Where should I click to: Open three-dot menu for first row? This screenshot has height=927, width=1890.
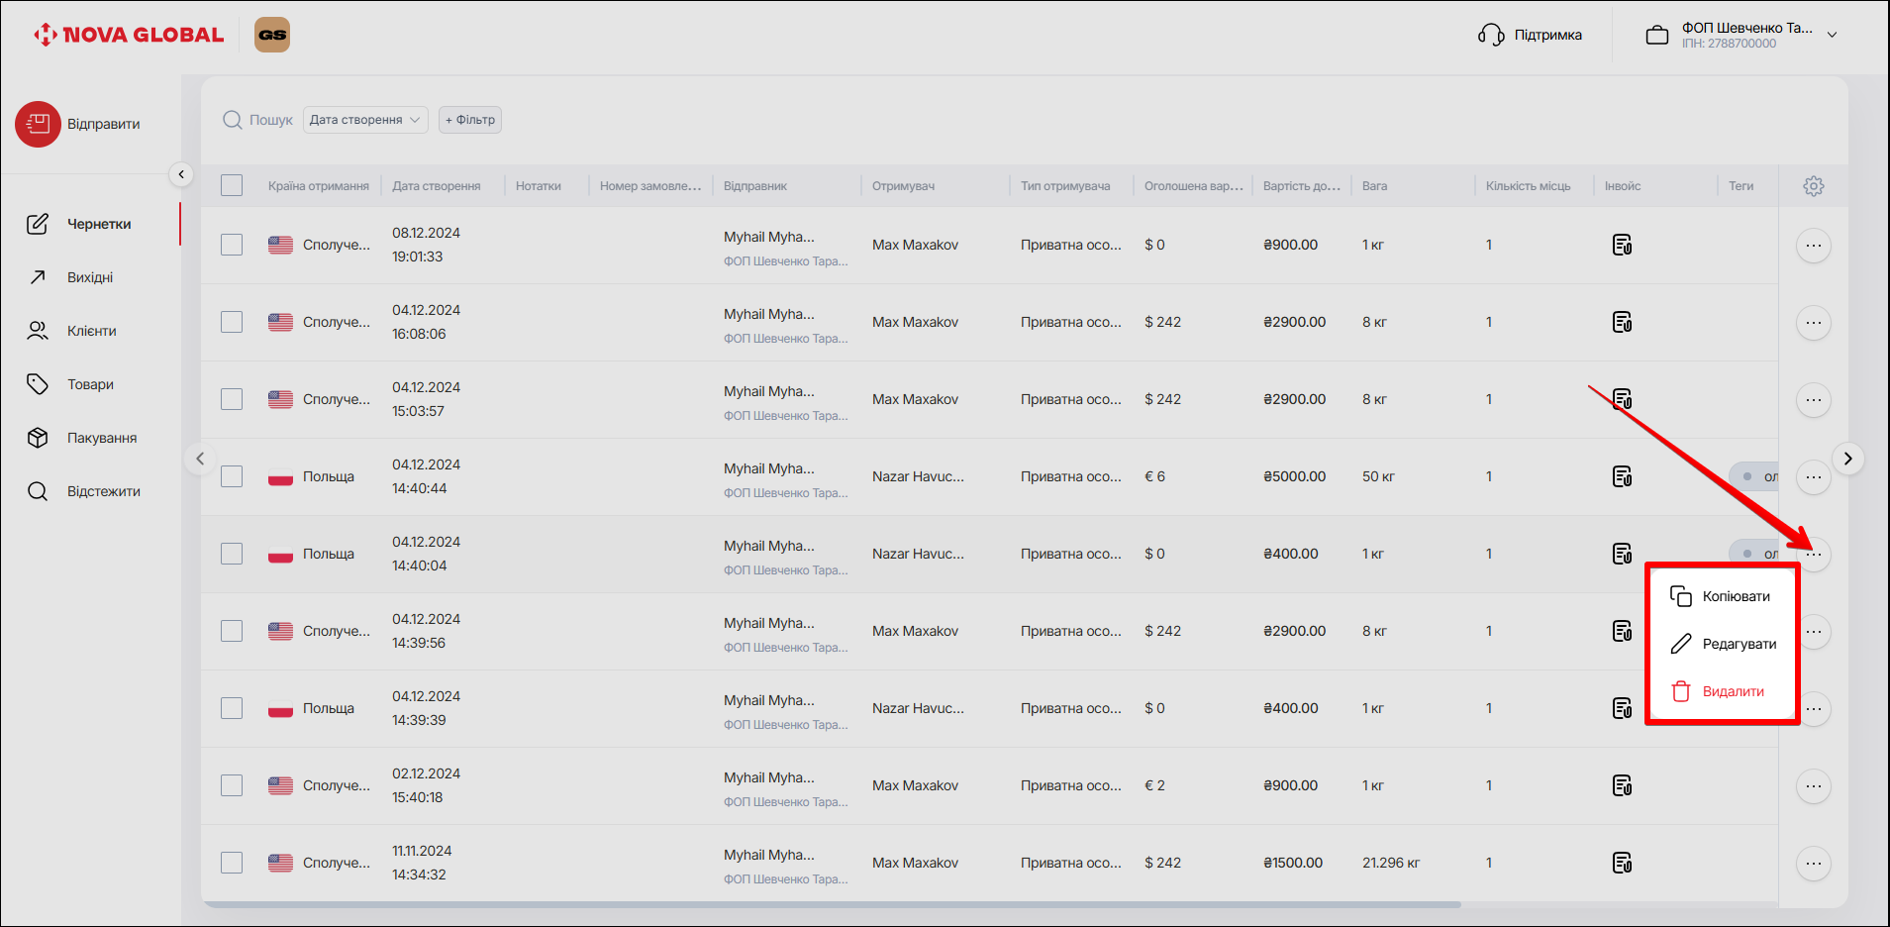tap(1813, 245)
